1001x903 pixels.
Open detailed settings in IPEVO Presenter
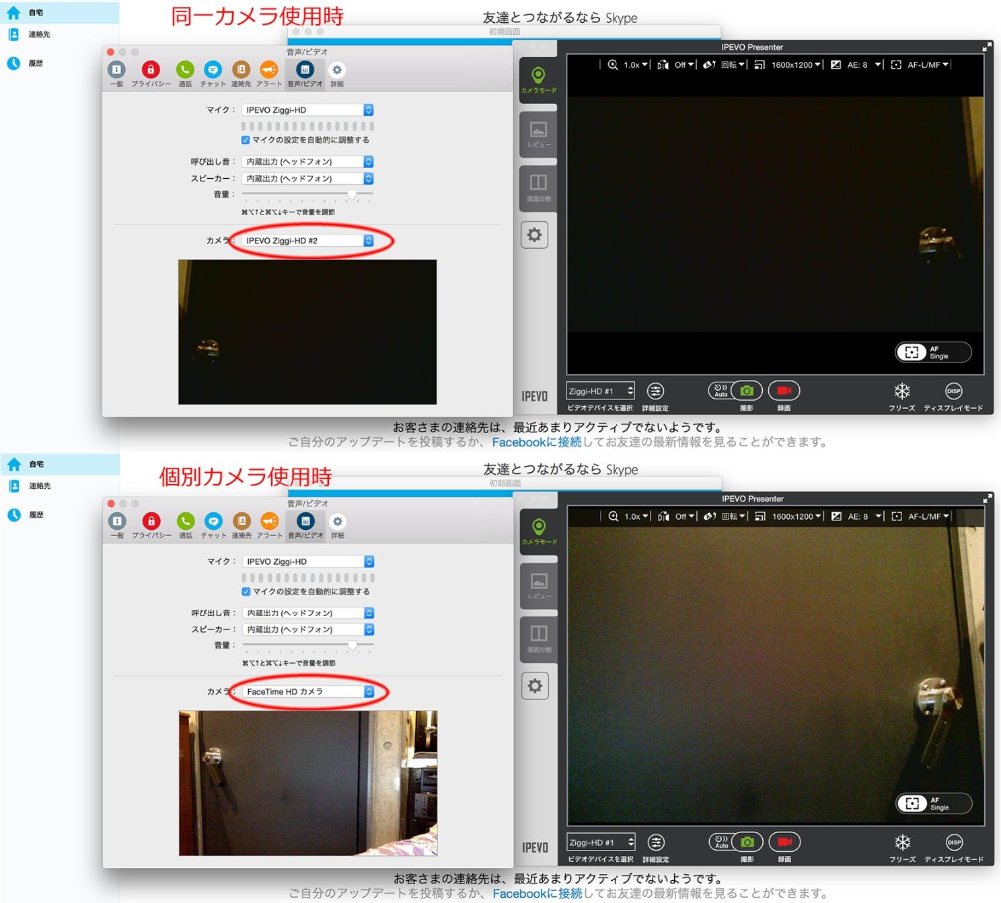point(656,390)
